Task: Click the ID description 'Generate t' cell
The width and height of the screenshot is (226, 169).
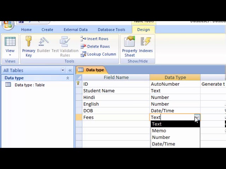Action: 213,84
